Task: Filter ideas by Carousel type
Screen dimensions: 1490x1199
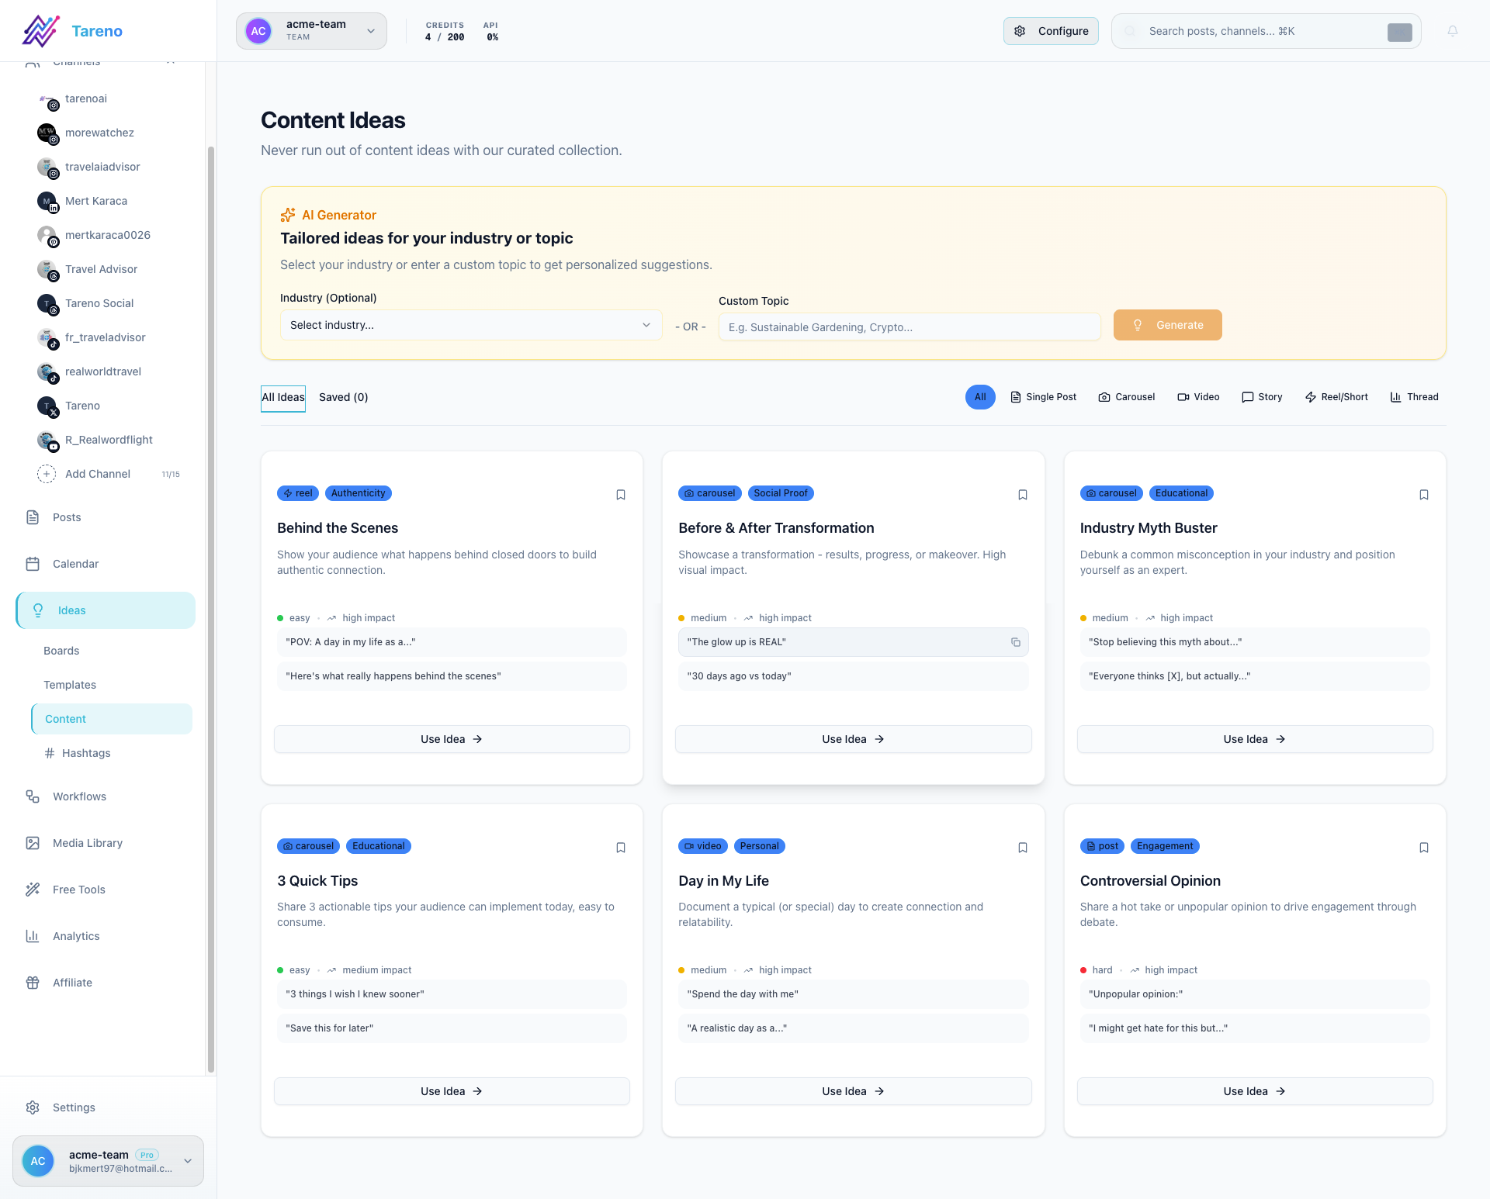Action: 1127,396
